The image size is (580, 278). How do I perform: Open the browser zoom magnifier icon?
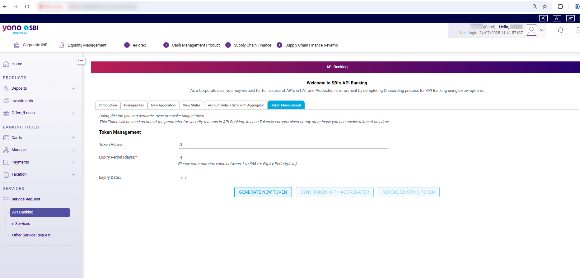point(535,7)
